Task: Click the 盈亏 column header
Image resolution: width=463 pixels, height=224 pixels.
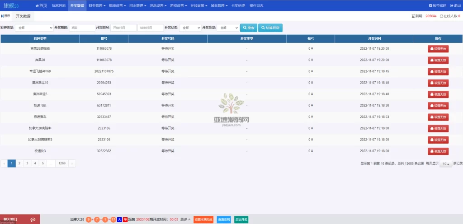Action: [310, 38]
